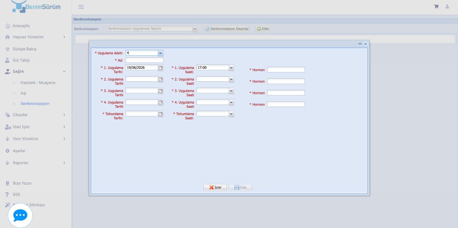Click the BenimSürüm logo
Image resolution: width=458 pixels, height=228 pixels.
36,7
